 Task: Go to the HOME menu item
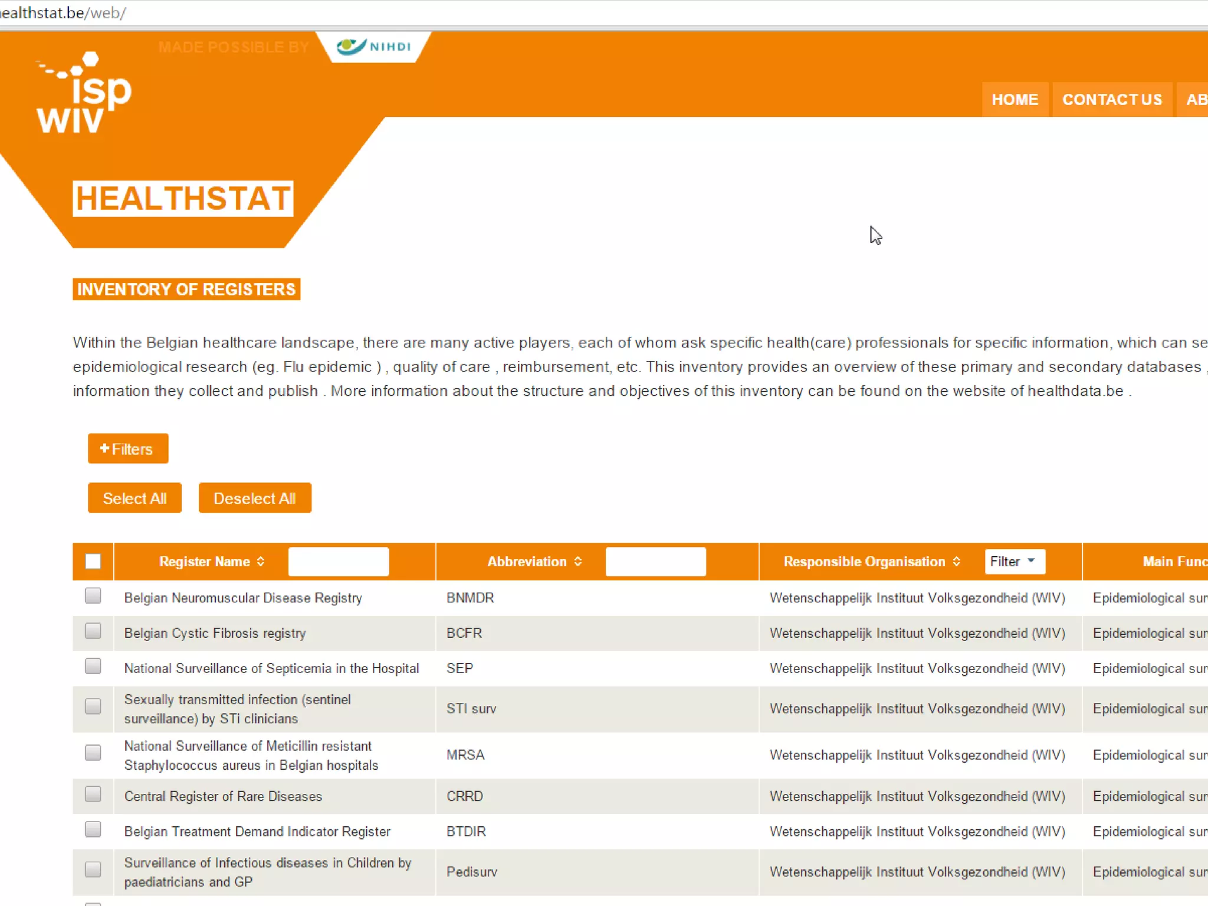[x=1015, y=100]
